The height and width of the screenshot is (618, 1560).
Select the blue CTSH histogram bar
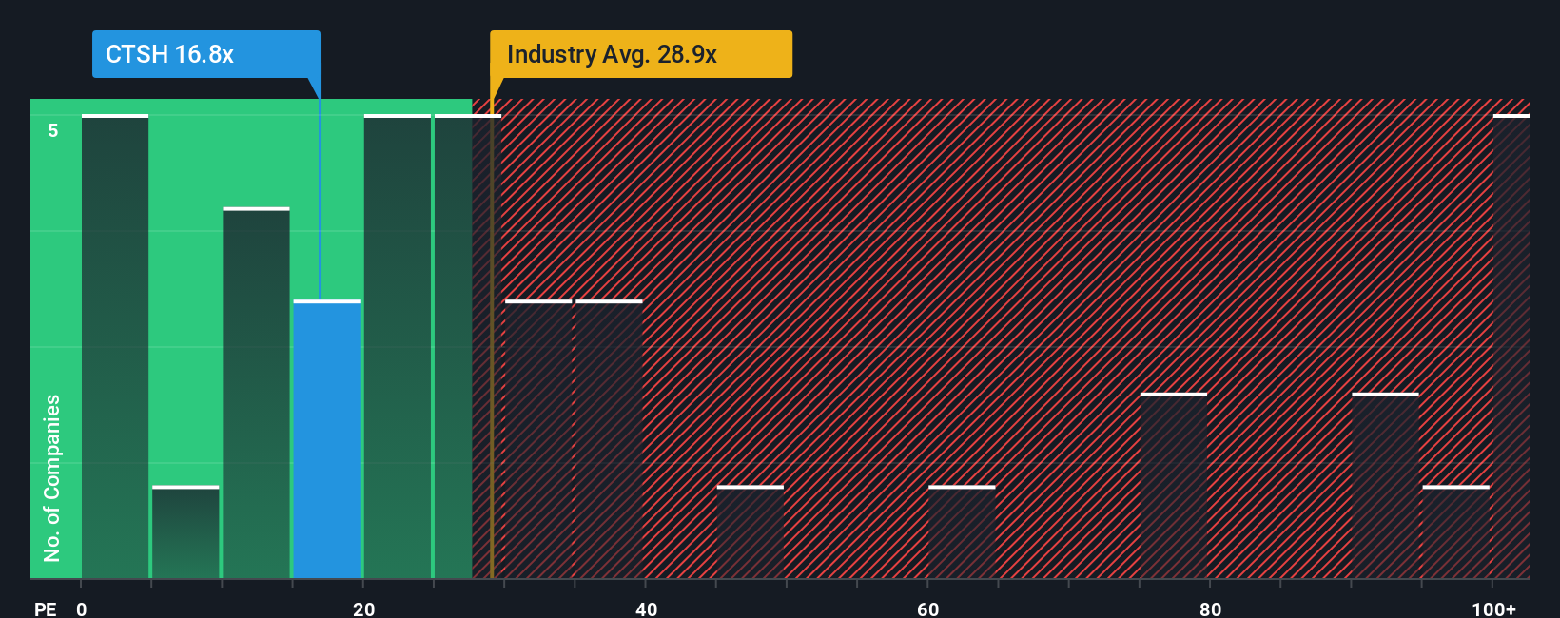pos(327,439)
